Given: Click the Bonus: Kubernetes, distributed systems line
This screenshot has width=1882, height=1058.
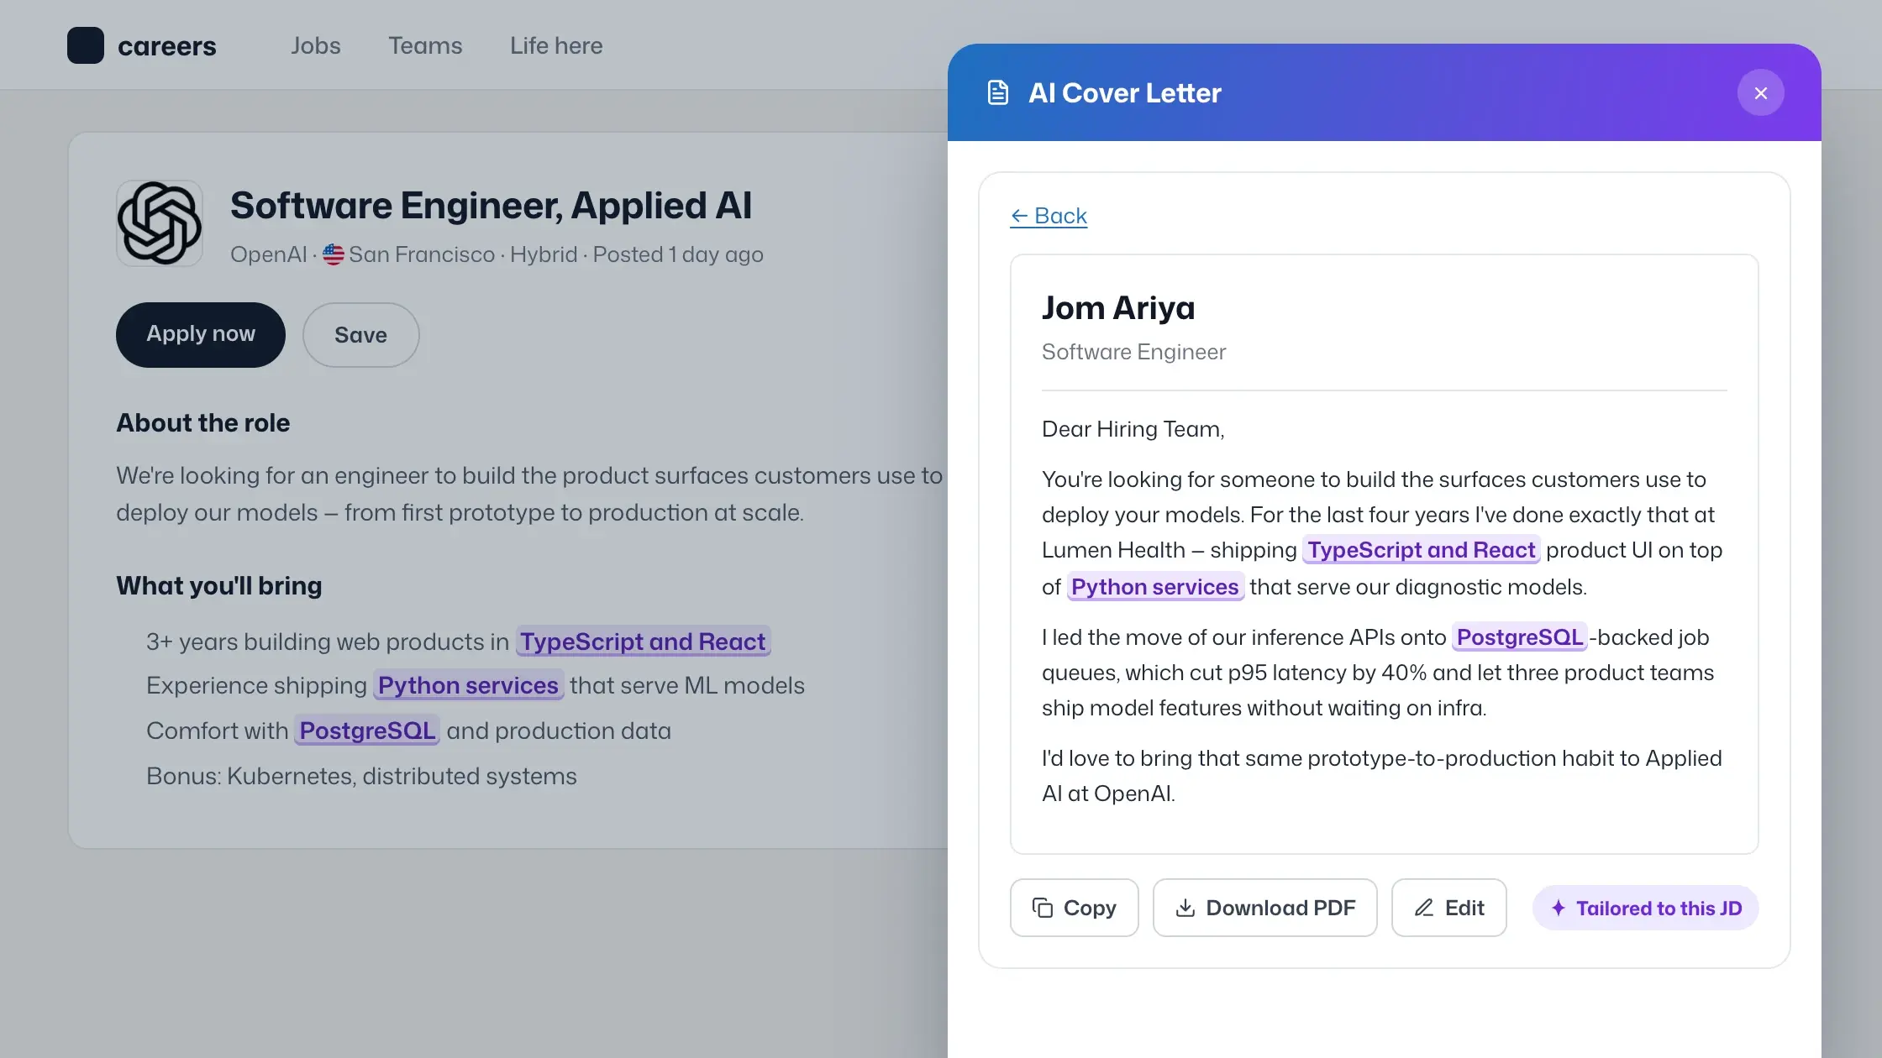Looking at the screenshot, I should coord(361,776).
